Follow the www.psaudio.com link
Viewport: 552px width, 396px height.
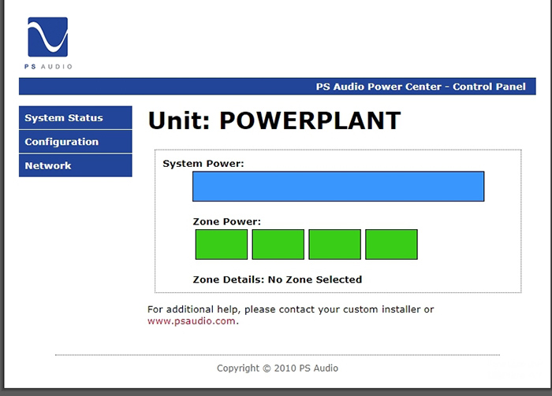point(191,320)
